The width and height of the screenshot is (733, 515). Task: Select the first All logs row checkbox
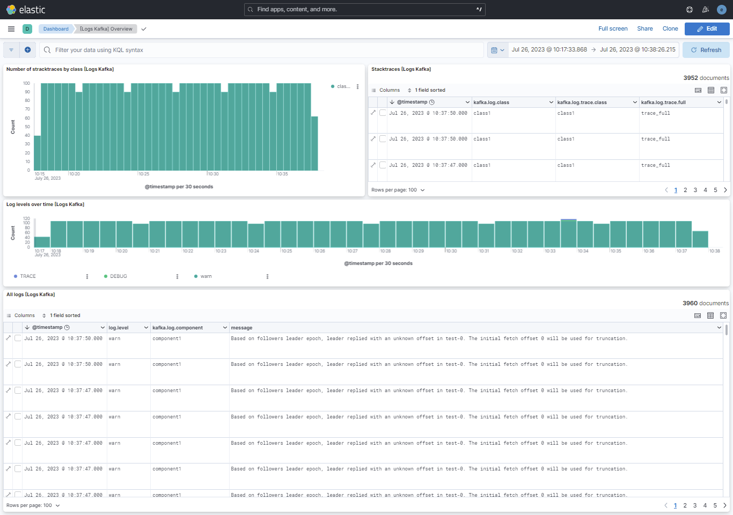point(18,338)
